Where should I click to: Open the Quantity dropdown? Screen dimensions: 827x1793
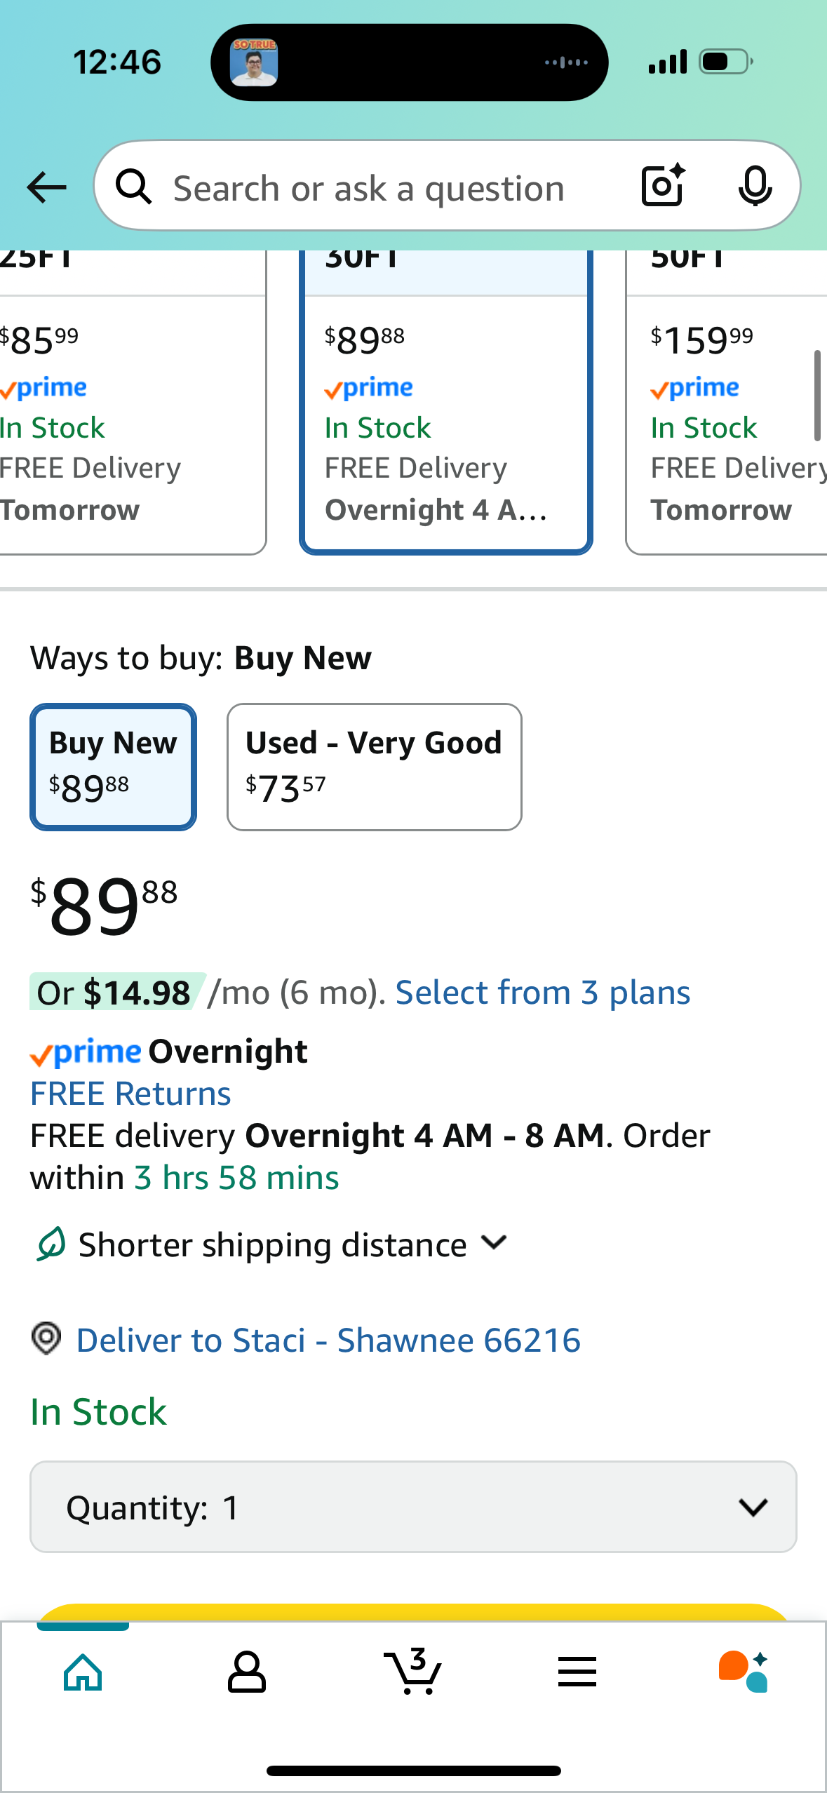[x=413, y=1507]
